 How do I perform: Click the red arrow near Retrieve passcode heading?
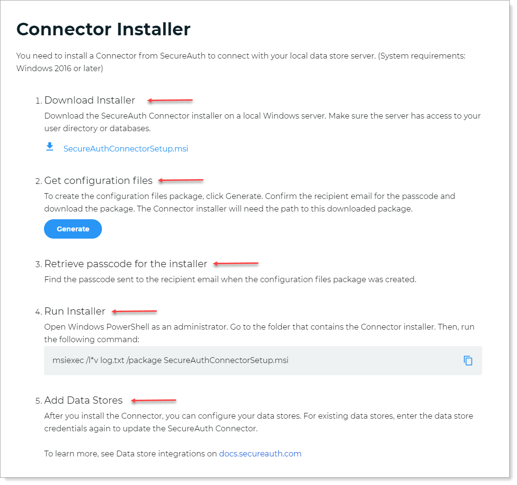(x=236, y=263)
